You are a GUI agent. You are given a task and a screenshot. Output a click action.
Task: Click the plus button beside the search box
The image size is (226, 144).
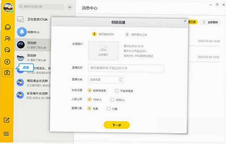coord(70,7)
